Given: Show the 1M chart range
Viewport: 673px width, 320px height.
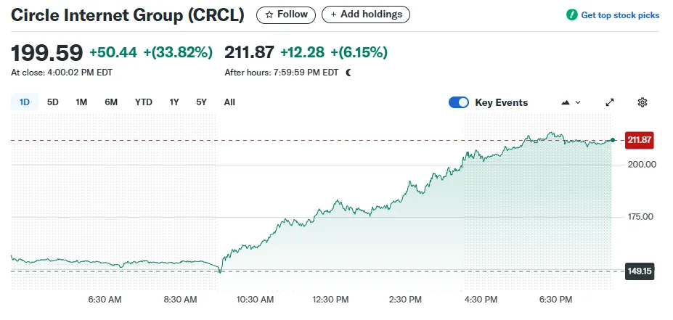Looking at the screenshot, I should 81,102.
